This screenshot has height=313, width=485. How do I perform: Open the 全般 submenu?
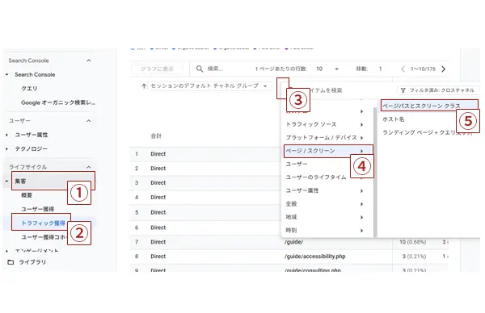325,204
